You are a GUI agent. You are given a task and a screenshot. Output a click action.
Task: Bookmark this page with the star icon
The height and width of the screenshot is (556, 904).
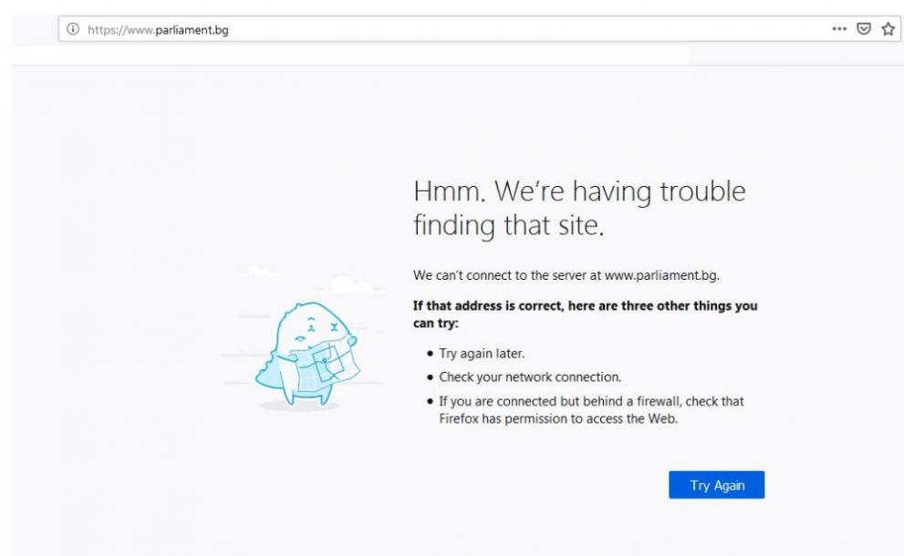(885, 29)
